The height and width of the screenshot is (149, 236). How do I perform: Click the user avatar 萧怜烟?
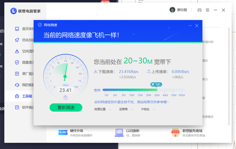coord(172,10)
